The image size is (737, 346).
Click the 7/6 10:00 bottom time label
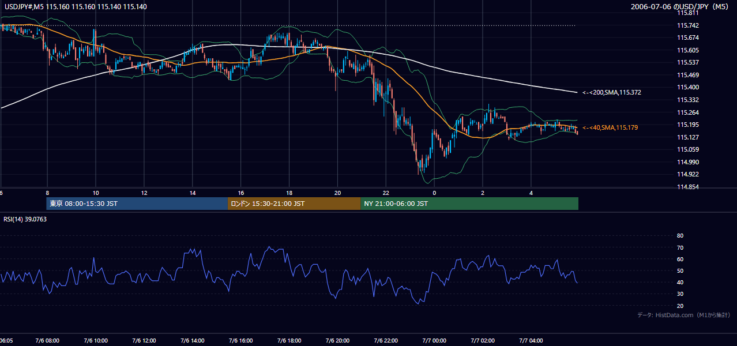[96, 341]
